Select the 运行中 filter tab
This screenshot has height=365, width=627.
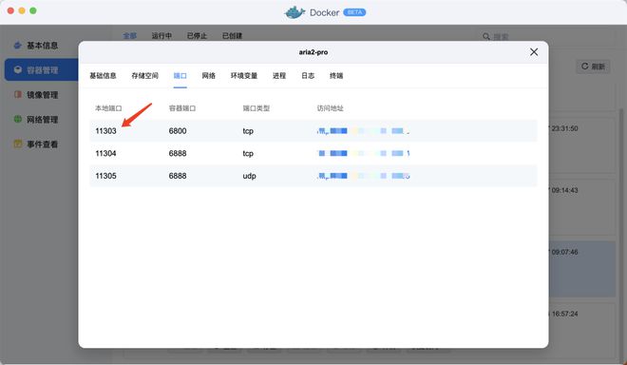161,35
